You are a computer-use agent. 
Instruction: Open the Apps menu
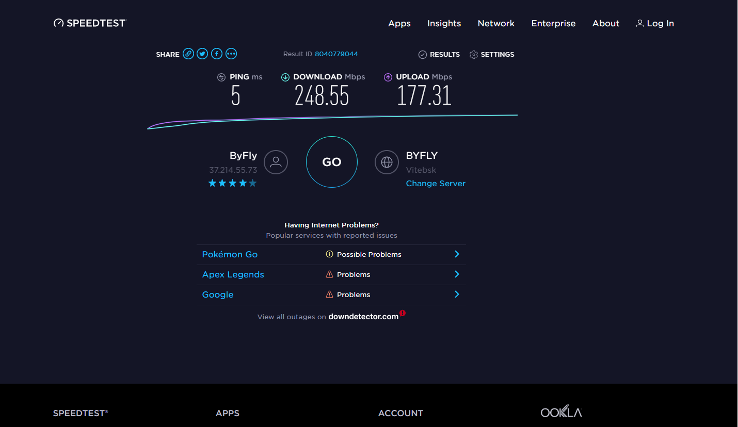pos(399,23)
